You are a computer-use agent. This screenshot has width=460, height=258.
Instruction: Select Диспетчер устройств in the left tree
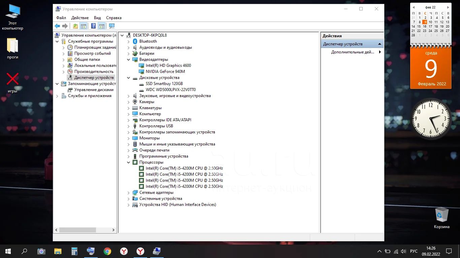tap(94, 78)
